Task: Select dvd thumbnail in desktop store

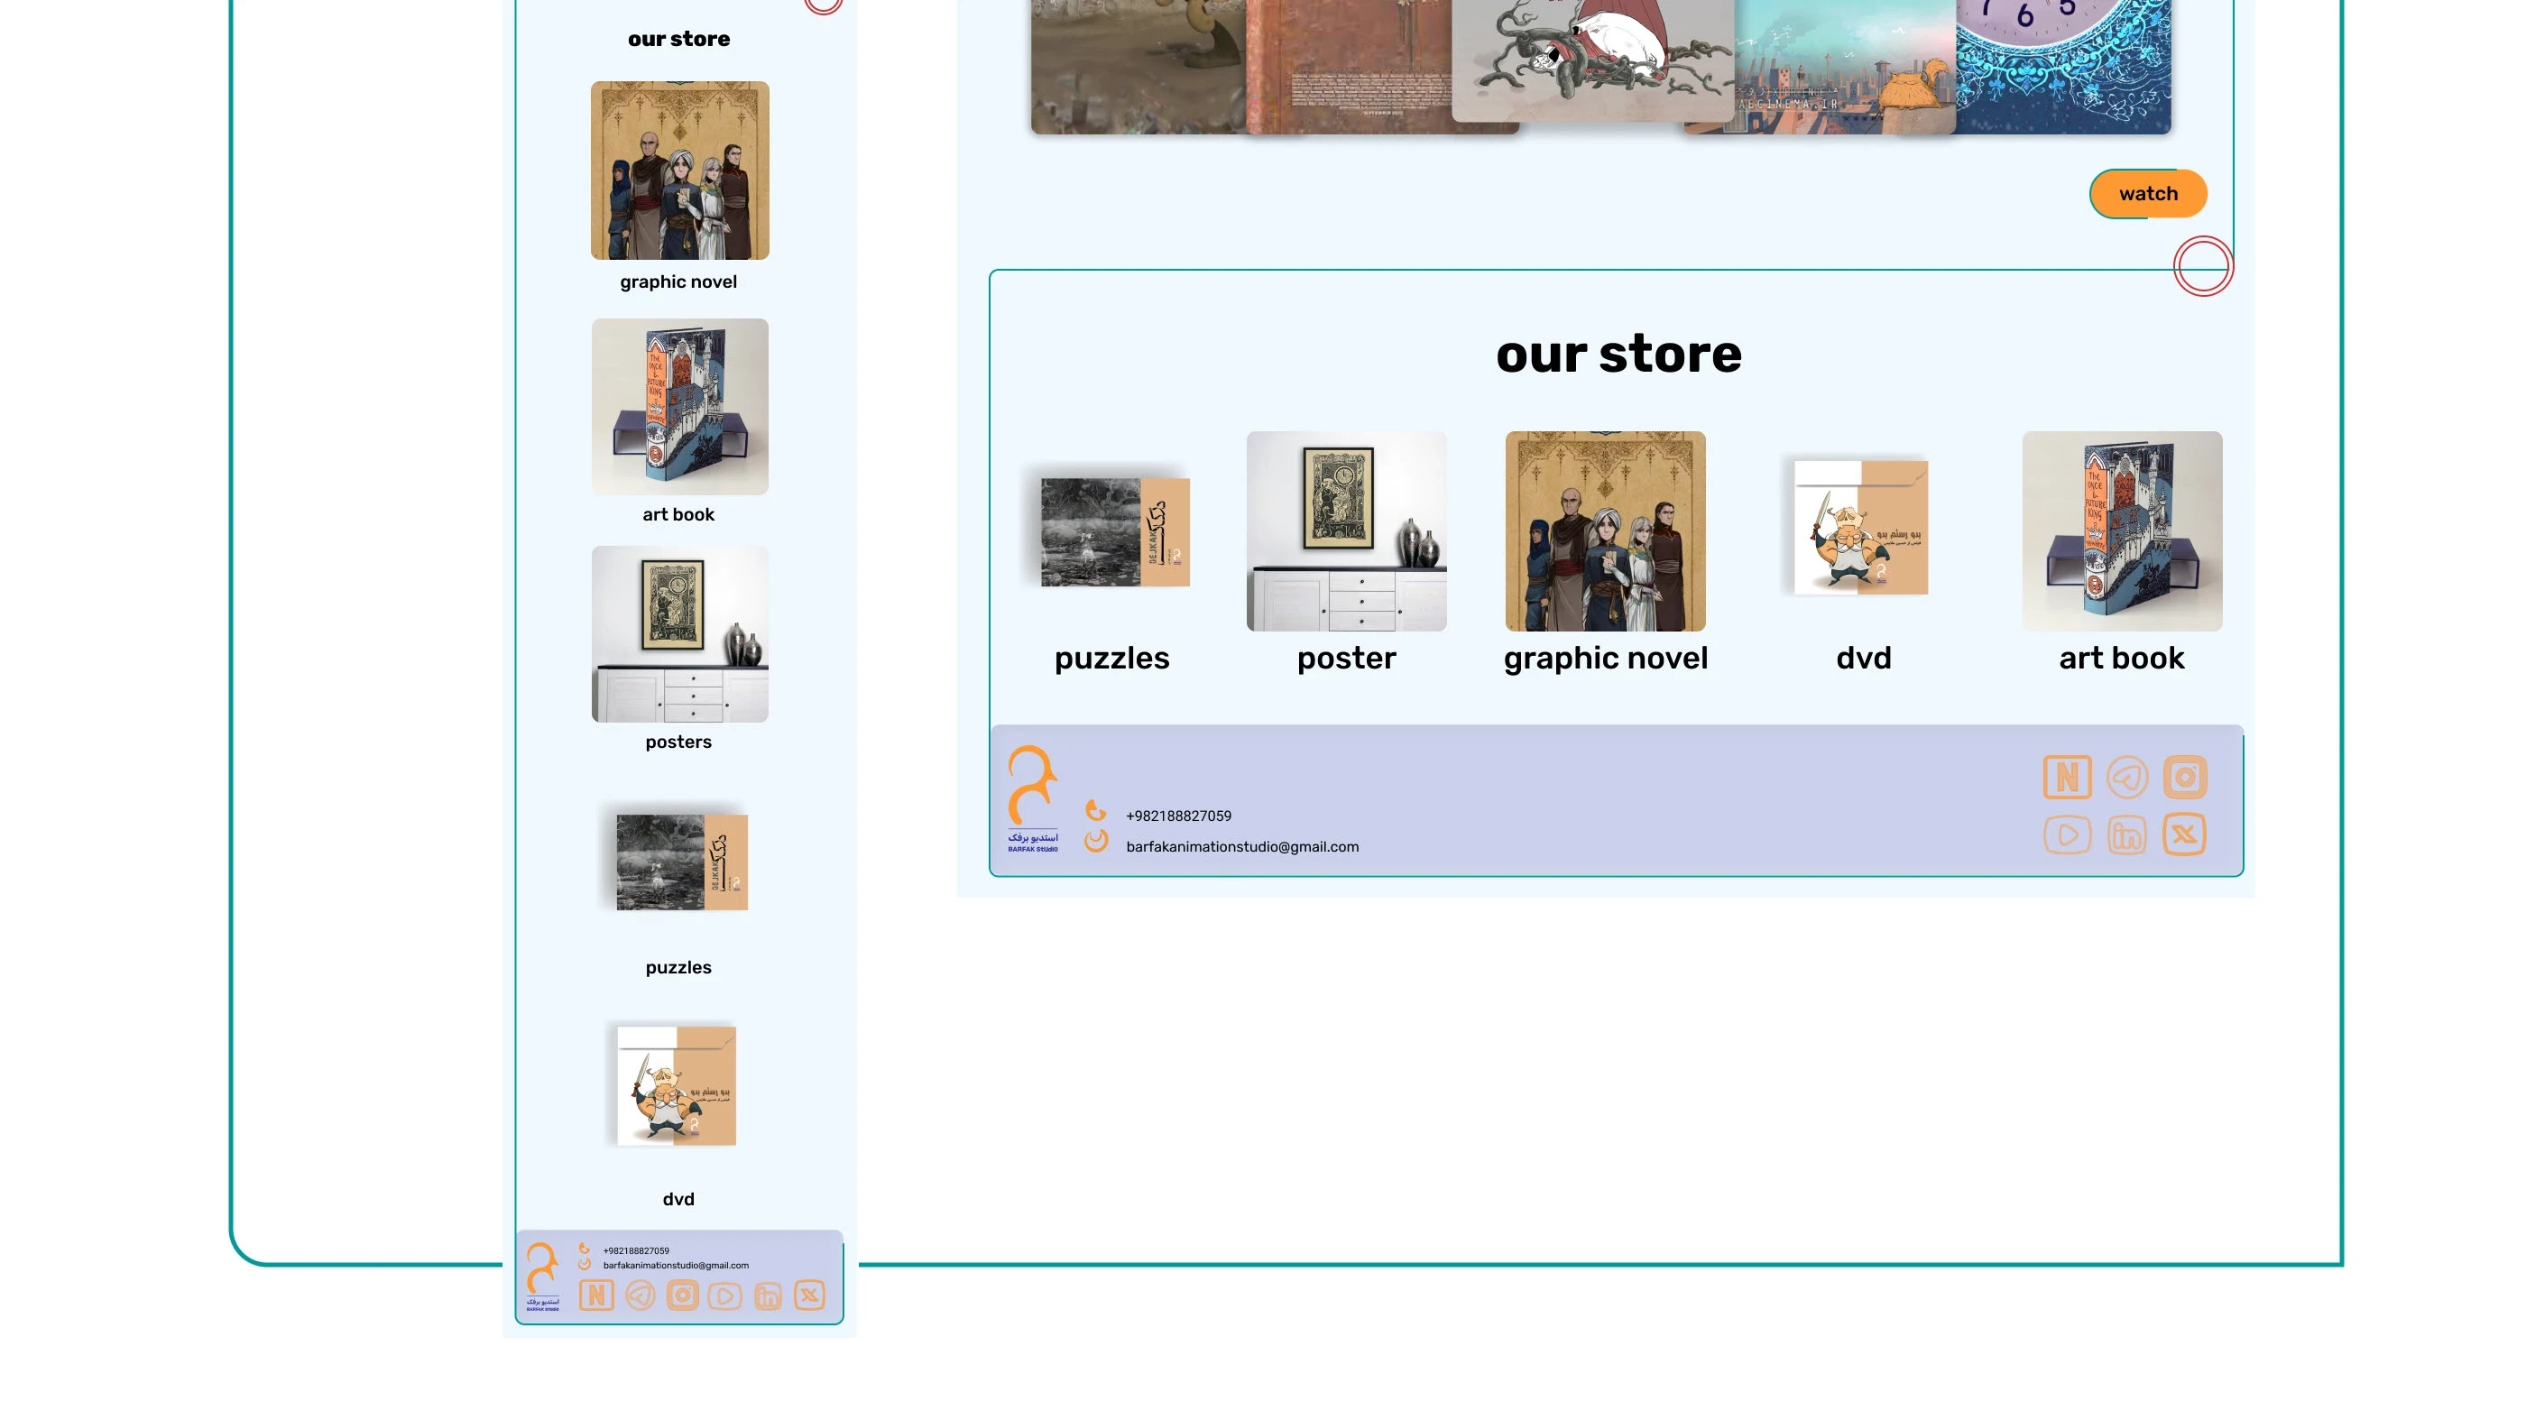Action: click(1860, 528)
